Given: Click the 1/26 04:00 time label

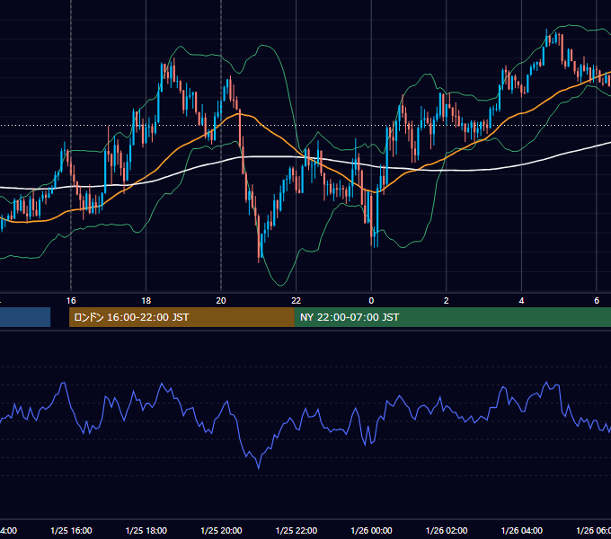Looking at the screenshot, I should [521, 531].
